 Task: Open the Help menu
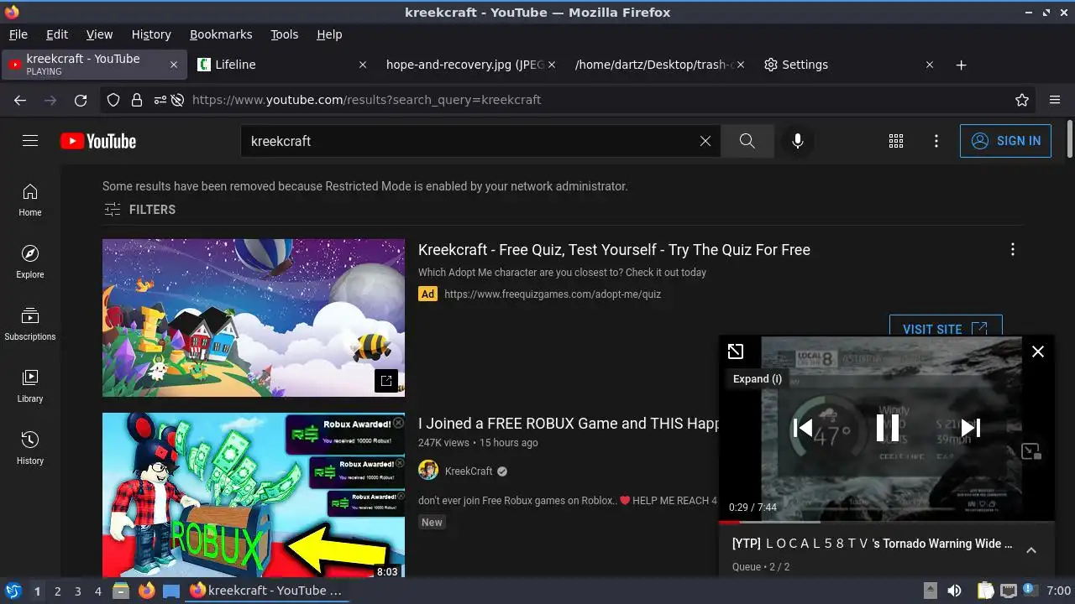click(329, 34)
